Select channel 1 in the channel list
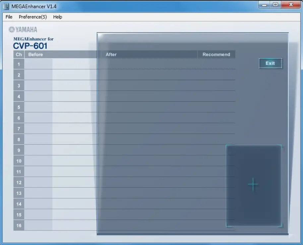This screenshot has width=303, height=245. 18,64
